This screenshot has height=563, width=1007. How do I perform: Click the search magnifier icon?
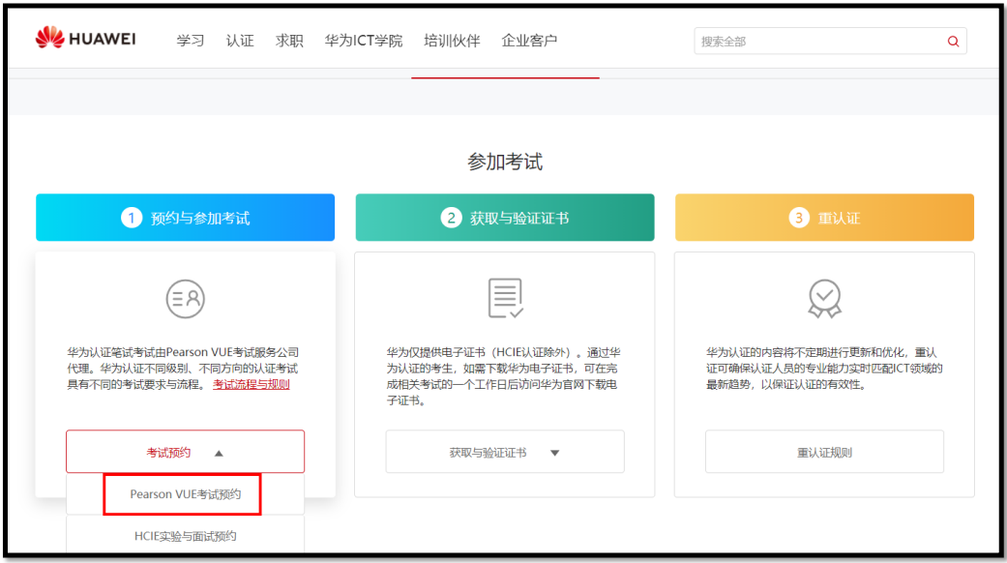953,41
